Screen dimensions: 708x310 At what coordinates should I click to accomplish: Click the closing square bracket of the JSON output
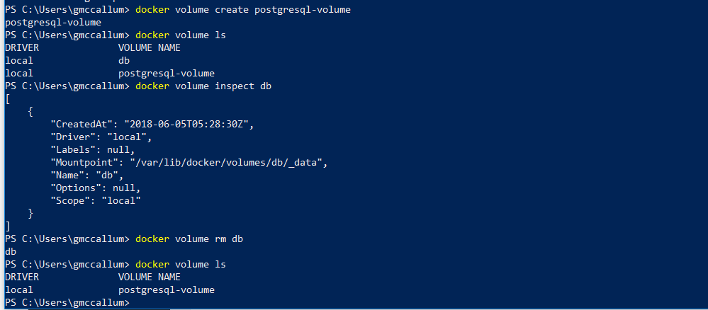click(8, 226)
